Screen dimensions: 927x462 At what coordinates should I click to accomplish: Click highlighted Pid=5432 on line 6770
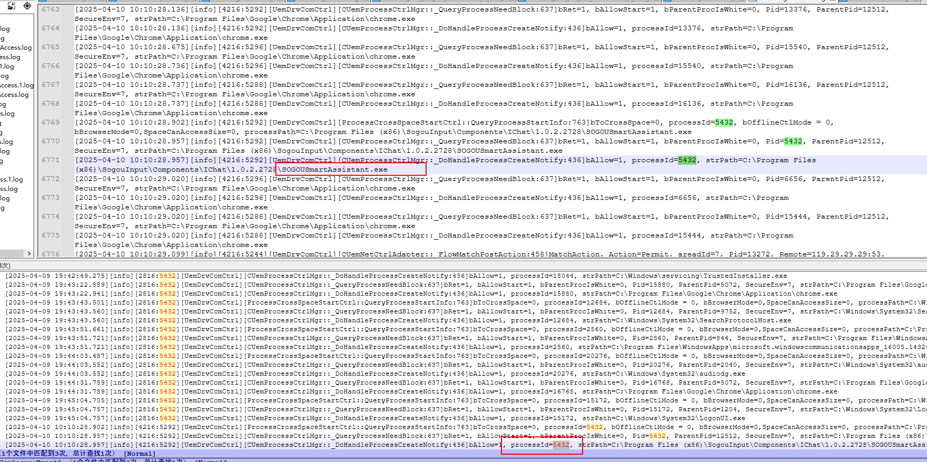click(793, 141)
